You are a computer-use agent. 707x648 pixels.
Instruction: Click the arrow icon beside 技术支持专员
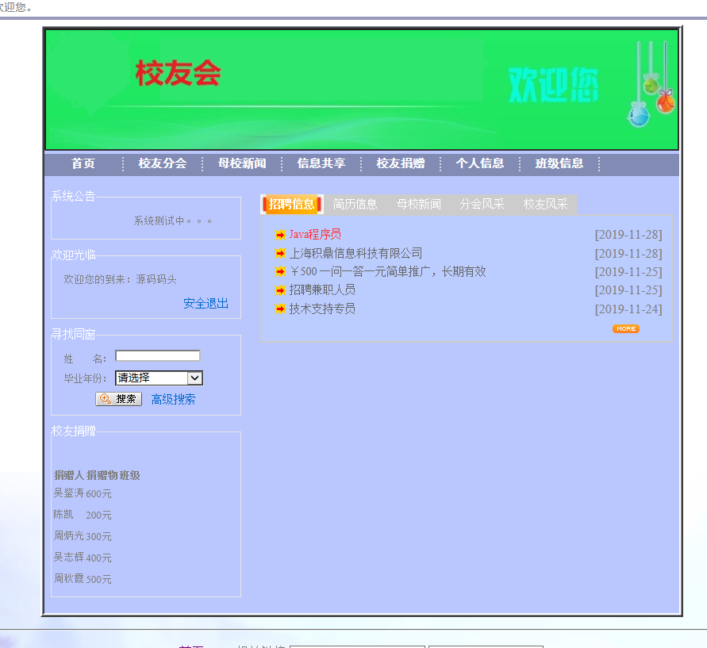coord(279,309)
